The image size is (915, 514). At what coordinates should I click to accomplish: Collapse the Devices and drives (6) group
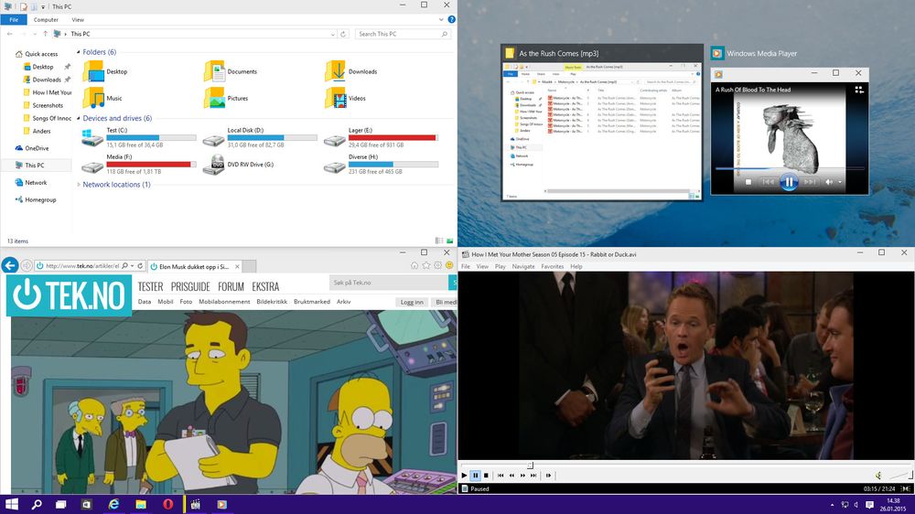pyautogui.click(x=78, y=118)
